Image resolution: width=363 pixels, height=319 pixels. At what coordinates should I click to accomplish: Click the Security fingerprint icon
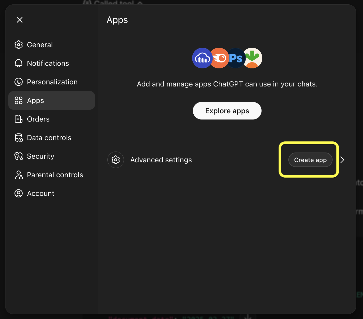coord(19,156)
